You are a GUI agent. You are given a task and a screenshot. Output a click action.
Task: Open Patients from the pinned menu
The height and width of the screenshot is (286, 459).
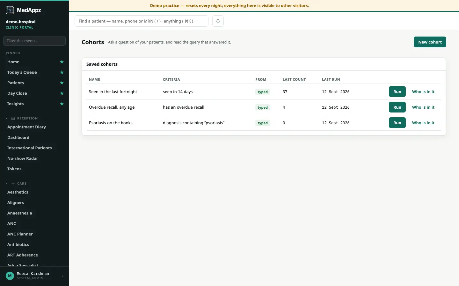coord(16,83)
